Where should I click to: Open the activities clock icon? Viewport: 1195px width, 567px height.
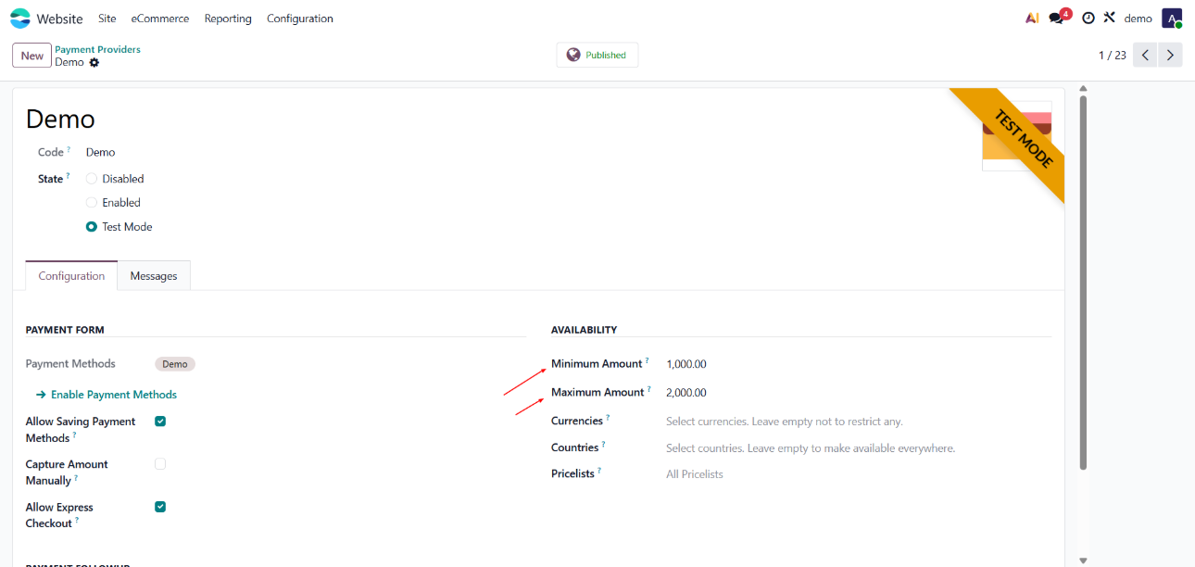pyautogui.click(x=1088, y=19)
